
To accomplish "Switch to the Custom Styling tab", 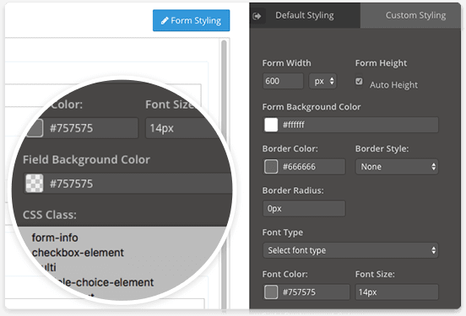I will [415, 15].
